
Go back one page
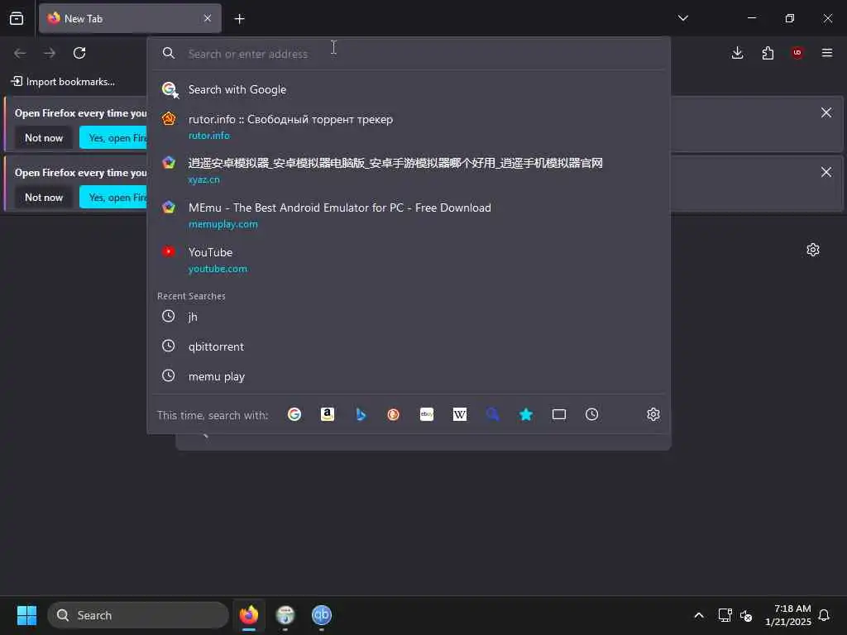[x=20, y=53]
